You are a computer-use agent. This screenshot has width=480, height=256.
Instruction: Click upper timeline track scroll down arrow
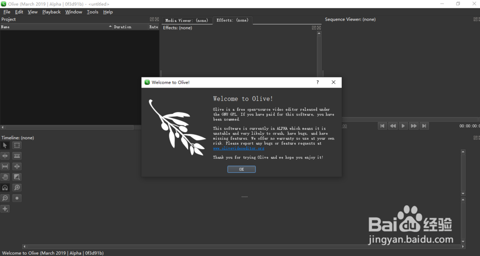tap(463, 194)
